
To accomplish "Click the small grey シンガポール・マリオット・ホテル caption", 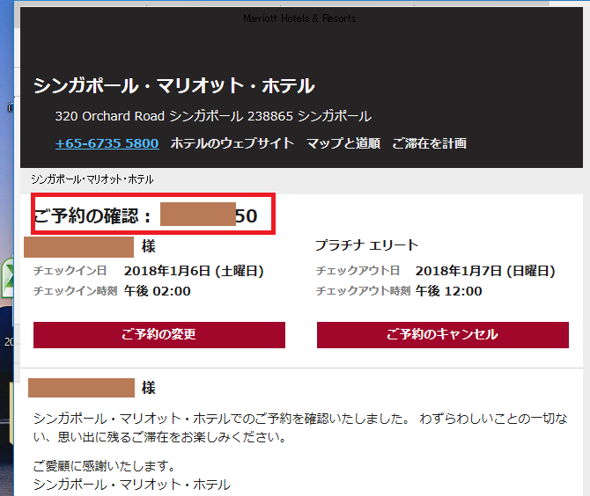I will (x=92, y=179).
